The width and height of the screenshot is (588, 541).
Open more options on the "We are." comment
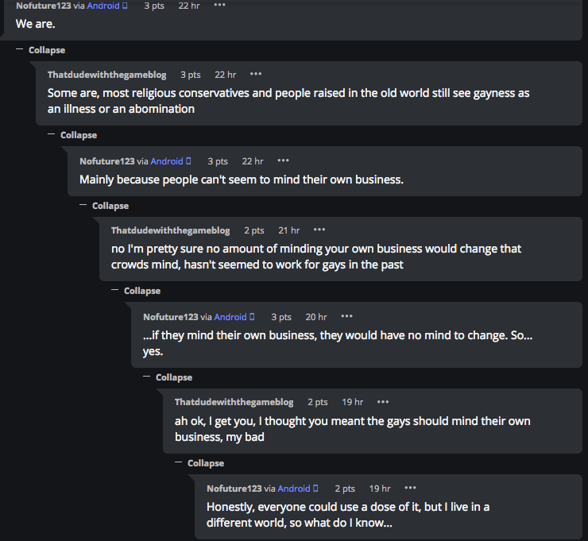[x=220, y=6]
